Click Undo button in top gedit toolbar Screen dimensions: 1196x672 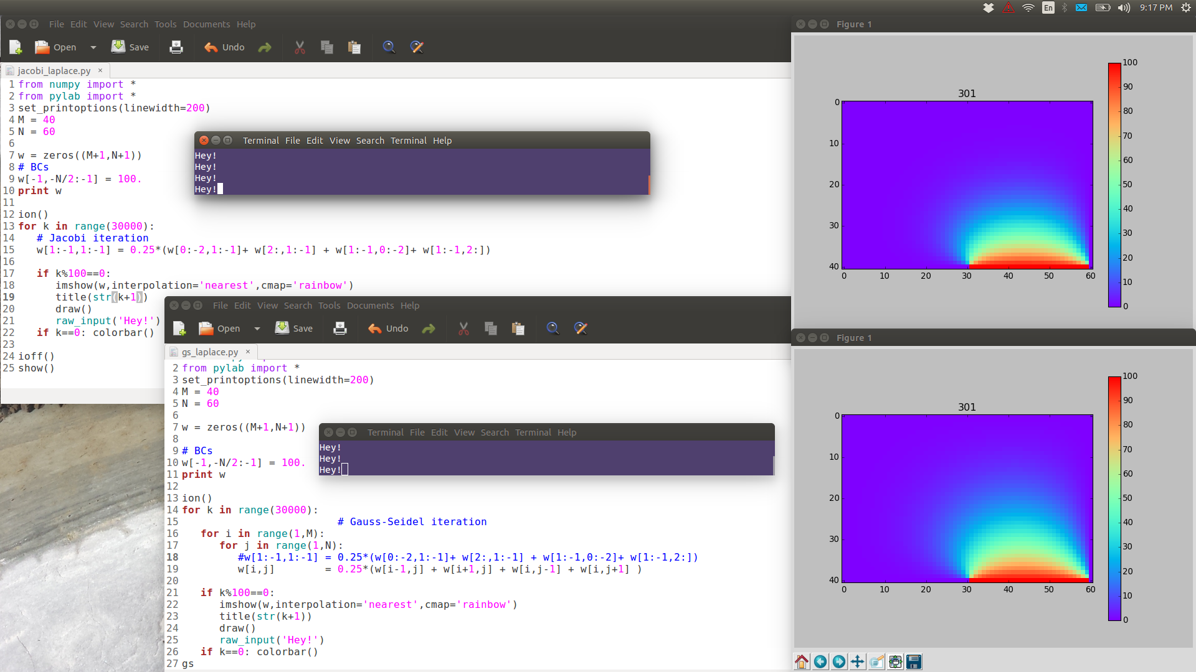[x=224, y=47]
